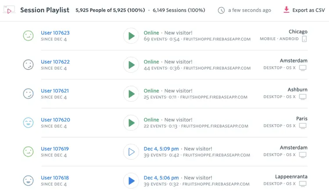This screenshot has width=329, height=193.
Task: Click the laughing avatar of User 107620
Action: pos(28,123)
